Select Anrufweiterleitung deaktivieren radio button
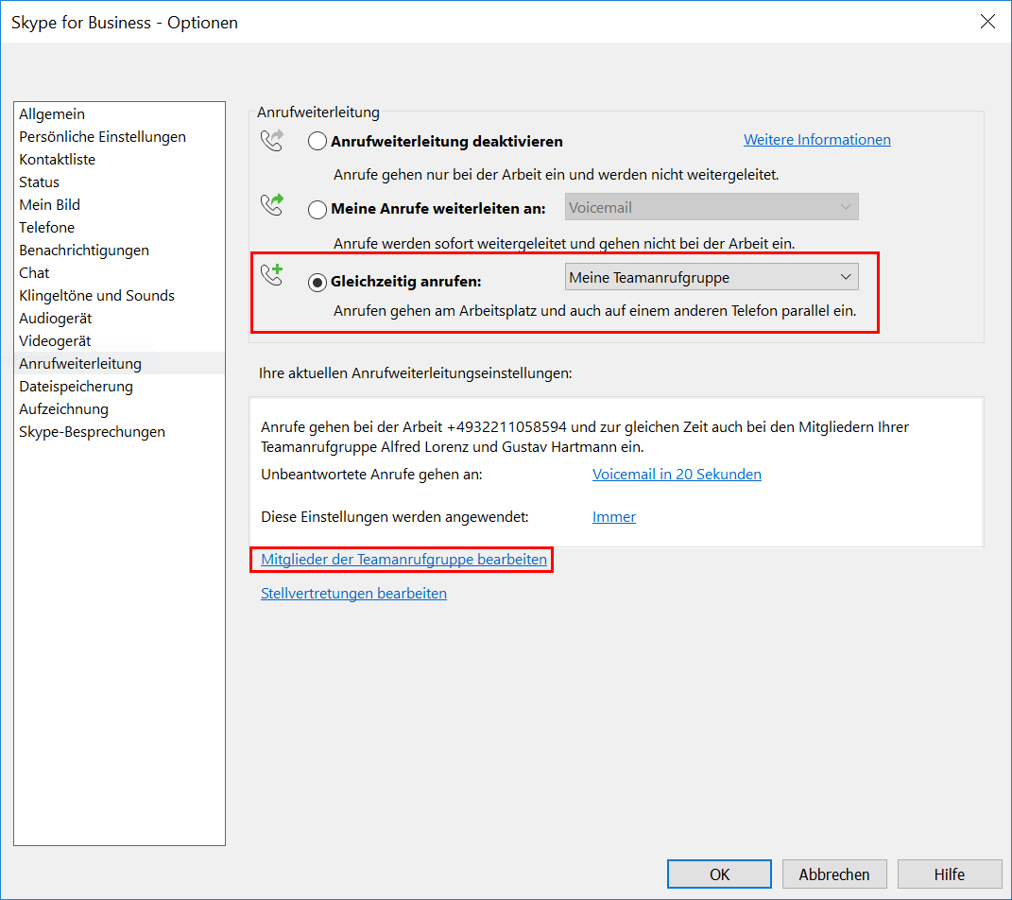 click(317, 141)
